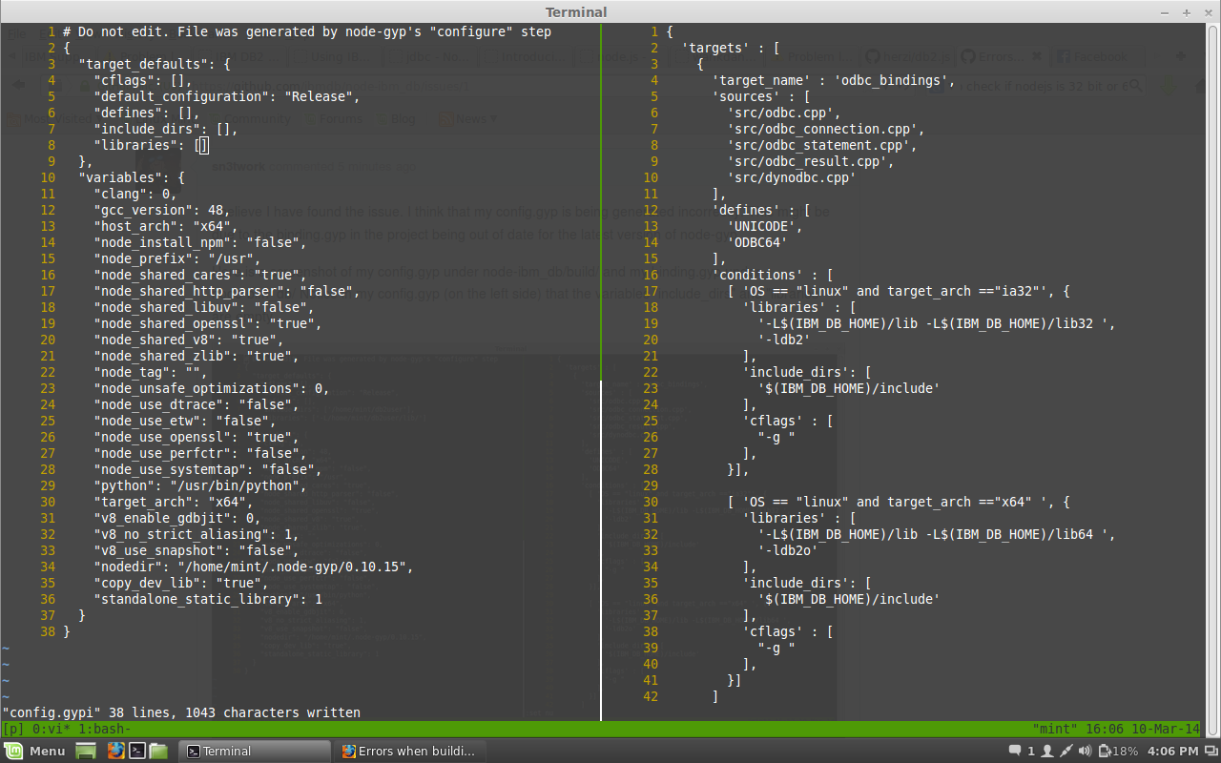Place cursor on the 'Do not edit' comment line
1221x763 pixels.
point(307,31)
